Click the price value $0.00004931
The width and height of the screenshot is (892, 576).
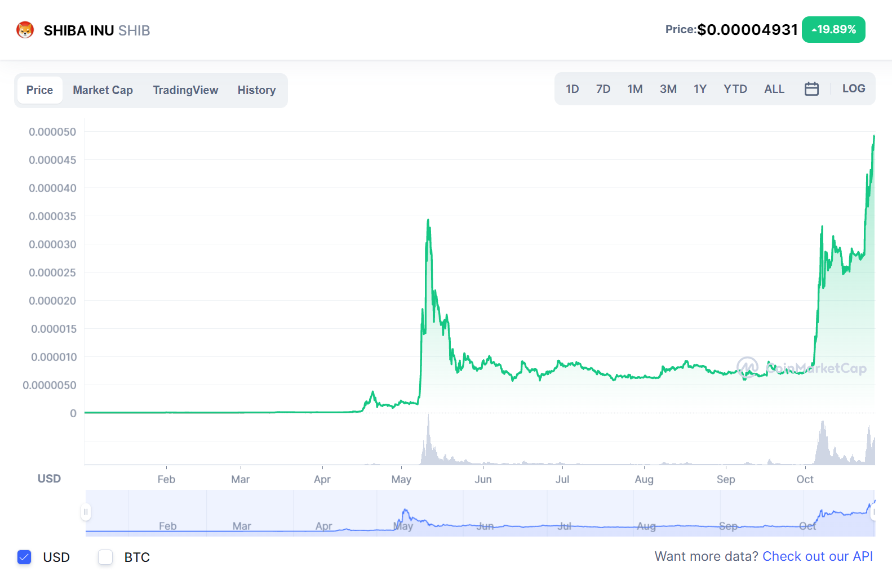[x=747, y=29]
